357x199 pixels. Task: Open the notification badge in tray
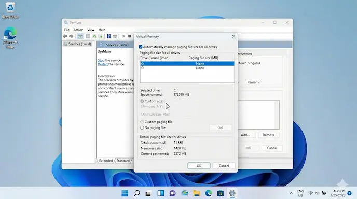(x=349, y=193)
